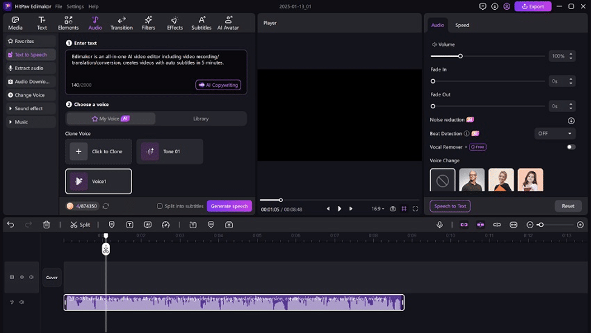The height and width of the screenshot is (333, 592).
Task: Click the Fade In slider handle
Action: [433, 81]
